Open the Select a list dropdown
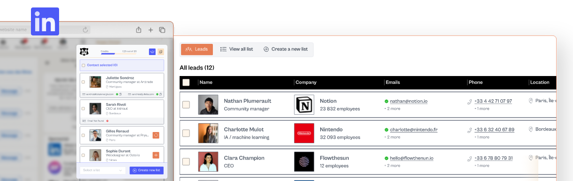The width and height of the screenshot is (573, 181). coord(103,170)
